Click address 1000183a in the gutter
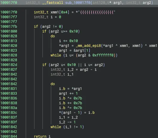This screenshot has width=158, height=138. (9, 108)
